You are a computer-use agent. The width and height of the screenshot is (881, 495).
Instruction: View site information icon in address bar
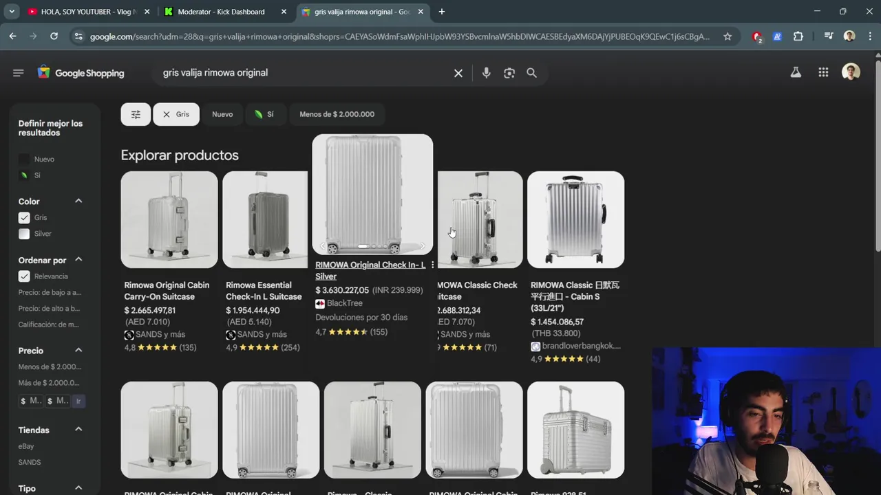(78, 36)
